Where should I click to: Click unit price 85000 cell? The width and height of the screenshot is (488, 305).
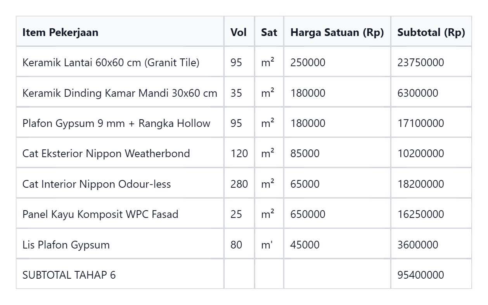[337, 153]
